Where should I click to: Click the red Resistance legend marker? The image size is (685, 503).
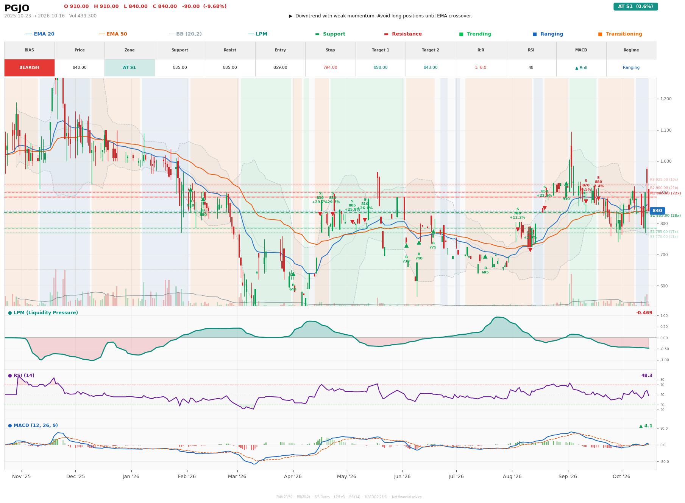386,34
